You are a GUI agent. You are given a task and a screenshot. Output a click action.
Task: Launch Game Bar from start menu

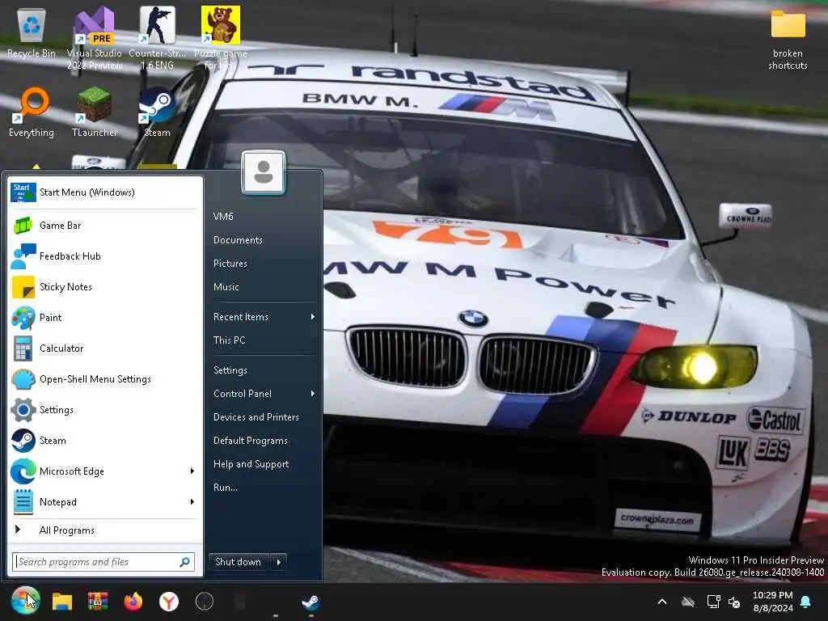tap(104, 226)
